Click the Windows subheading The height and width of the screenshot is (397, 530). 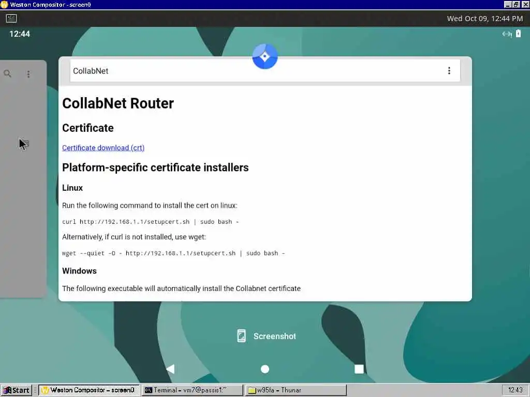coord(79,271)
